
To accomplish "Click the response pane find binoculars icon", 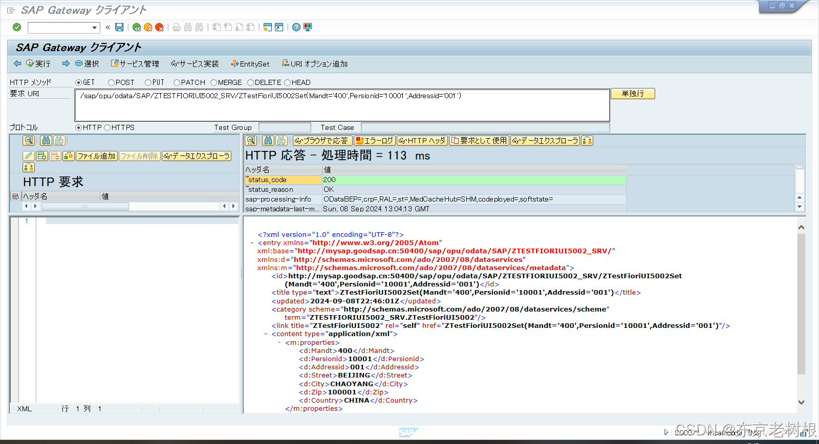I will 268,140.
